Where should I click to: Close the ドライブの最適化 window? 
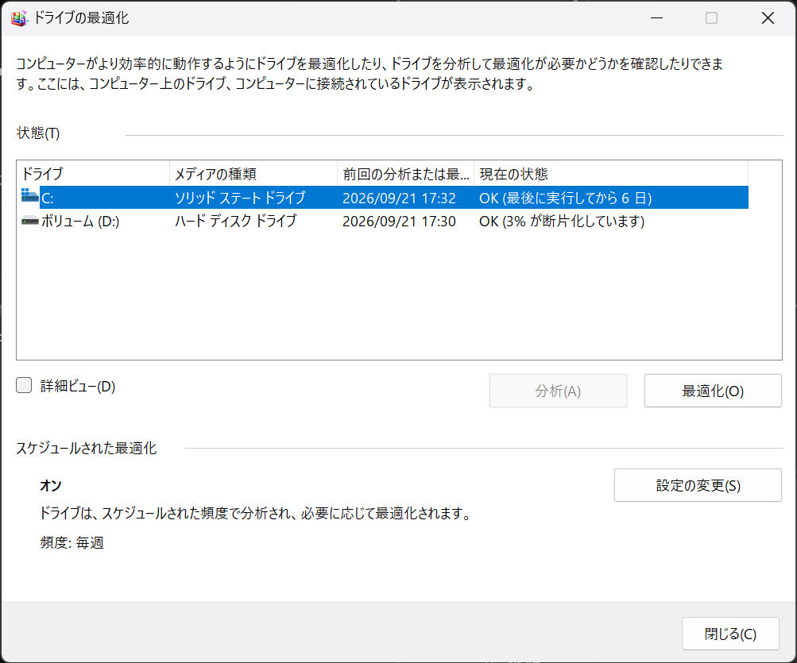tap(768, 17)
